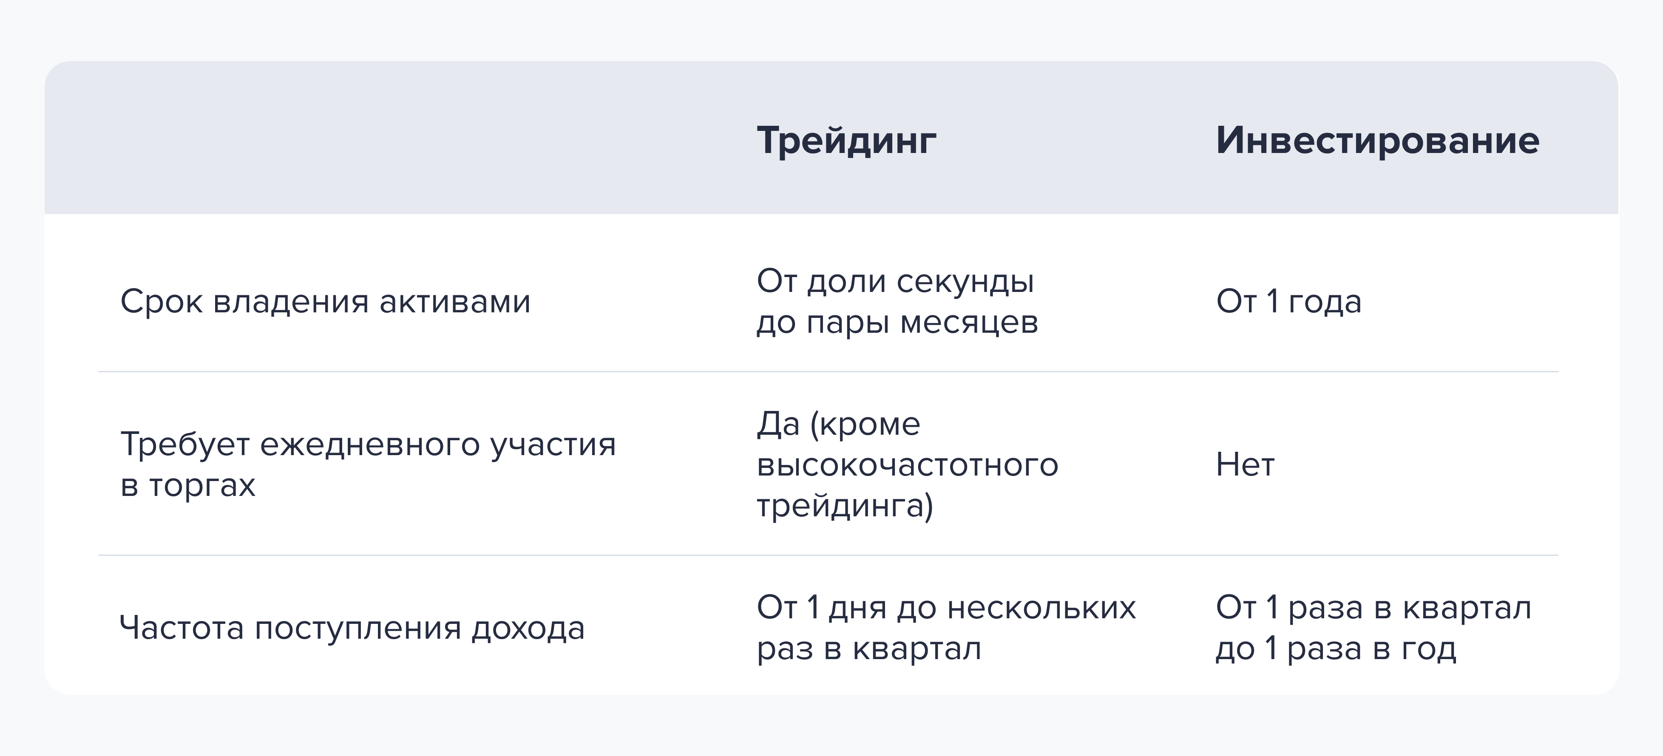The width and height of the screenshot is (1663, 756).
Task: Click the «в торгах» text line
Action: pos(188,485)
